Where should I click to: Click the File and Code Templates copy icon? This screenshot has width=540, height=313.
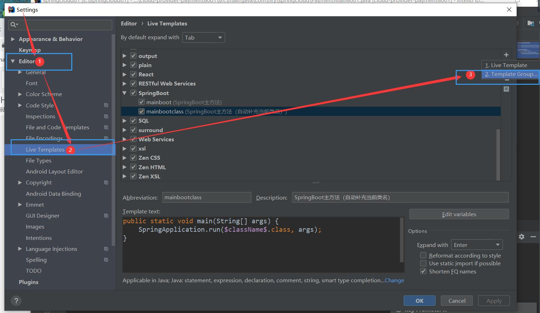pos(106,127)
